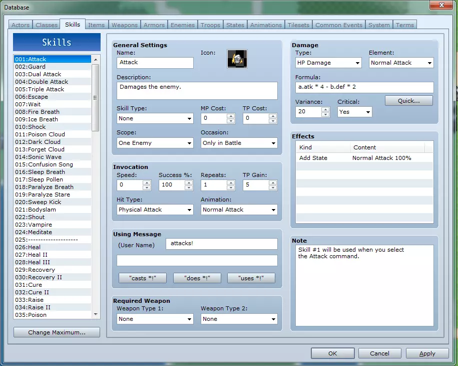Image resolution: width=458 pixels, height=366 pixels.
Task: Increase the Variance value
Action: tap(325, 109)
